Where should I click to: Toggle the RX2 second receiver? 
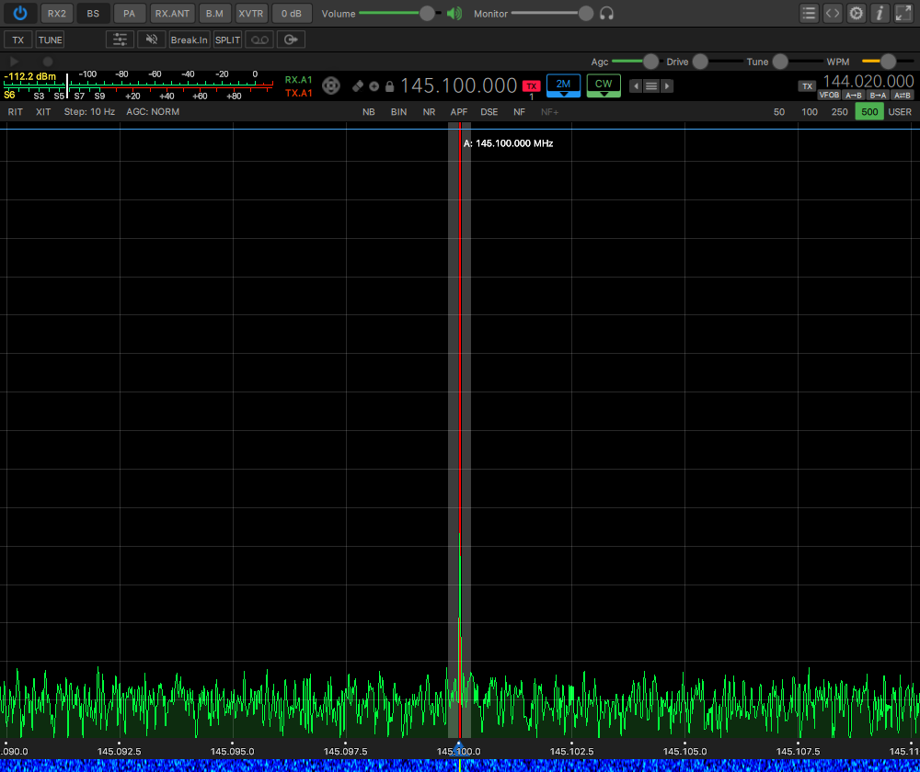click(x=57, y=14)
